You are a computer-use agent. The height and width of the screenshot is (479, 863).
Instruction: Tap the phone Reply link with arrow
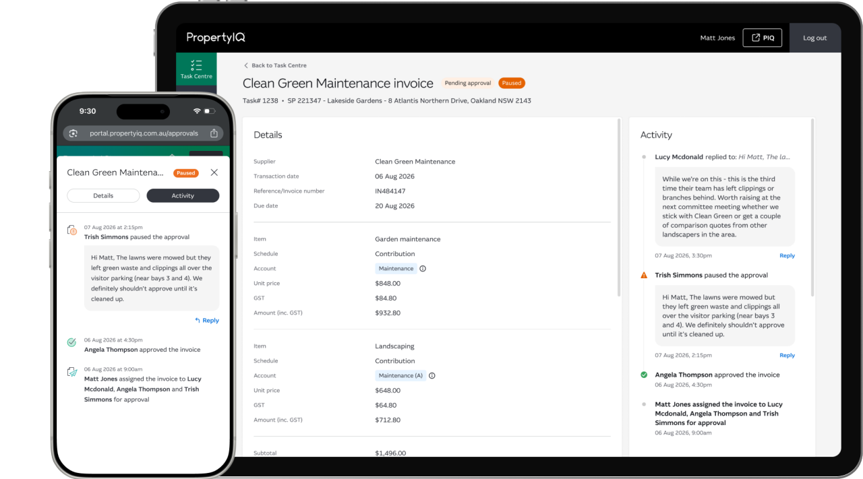(207, 321)
